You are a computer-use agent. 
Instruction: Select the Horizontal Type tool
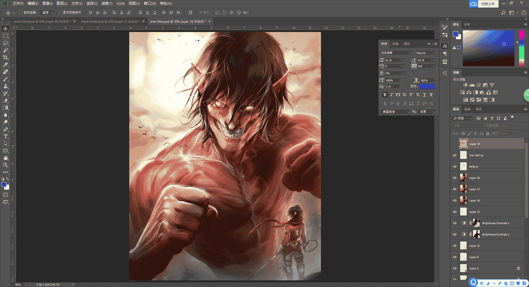[x=6, y=136]
